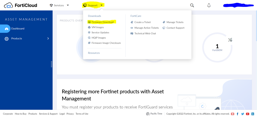
Task: Open the LinkedIn icon in footer
Action: pyautogui.click(x=253, y=114)
